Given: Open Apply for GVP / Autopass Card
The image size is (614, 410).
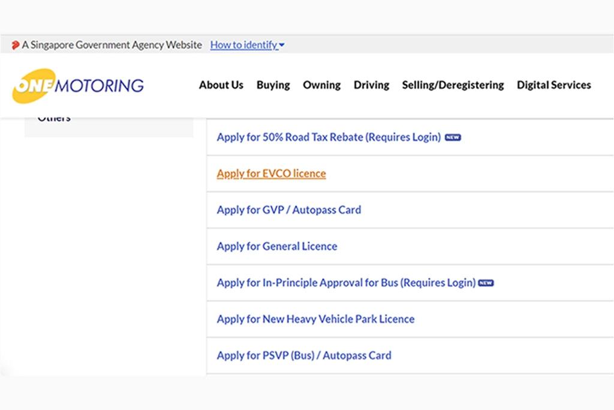Looking at the screenshot, I should click(x=288, y=210).
